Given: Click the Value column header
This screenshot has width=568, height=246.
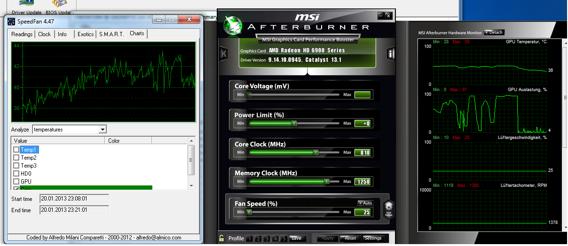Looking at the screenshot, I should coord(58,140).
